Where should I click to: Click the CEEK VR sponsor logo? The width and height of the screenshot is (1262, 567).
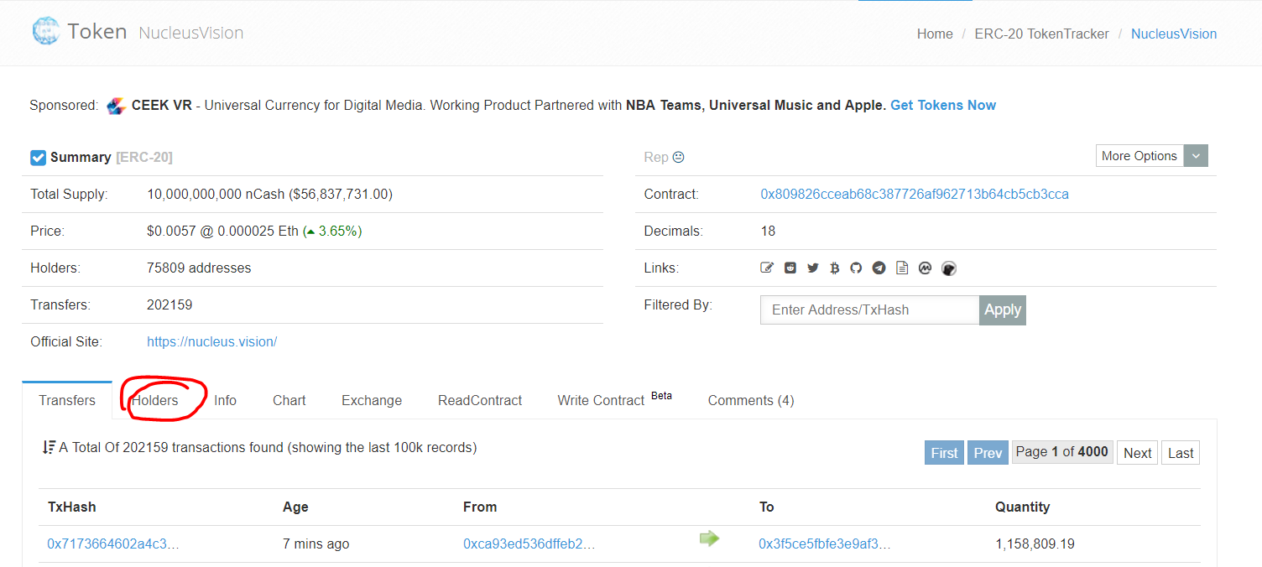[x=116, y=106]
